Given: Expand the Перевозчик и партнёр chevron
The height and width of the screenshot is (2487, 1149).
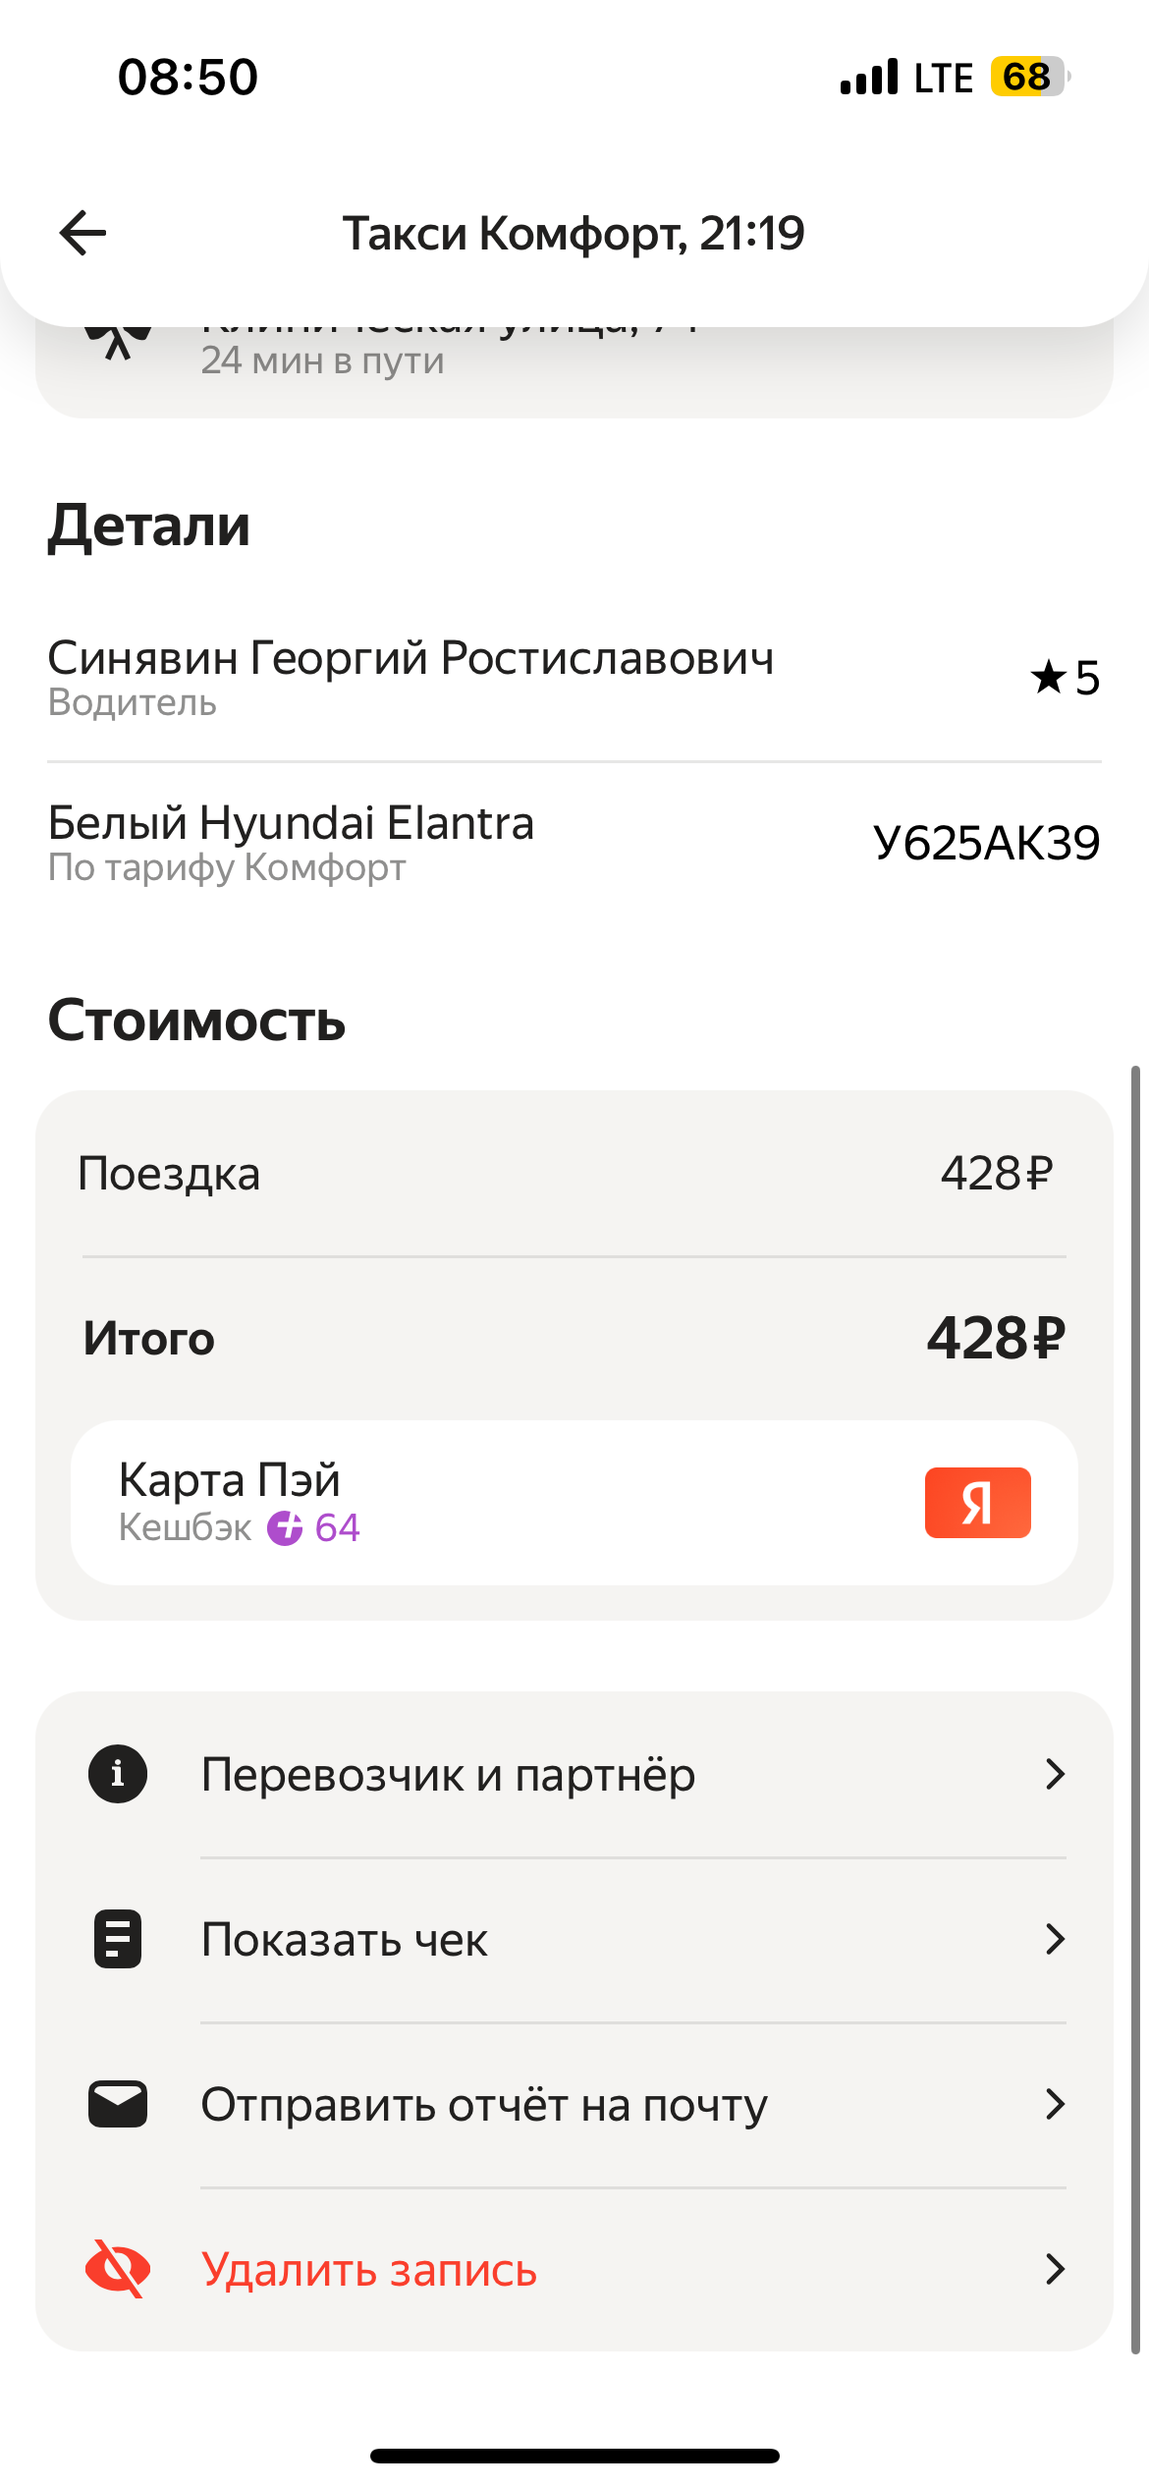Looking at the screenshot, I should pos(1055,1774).
